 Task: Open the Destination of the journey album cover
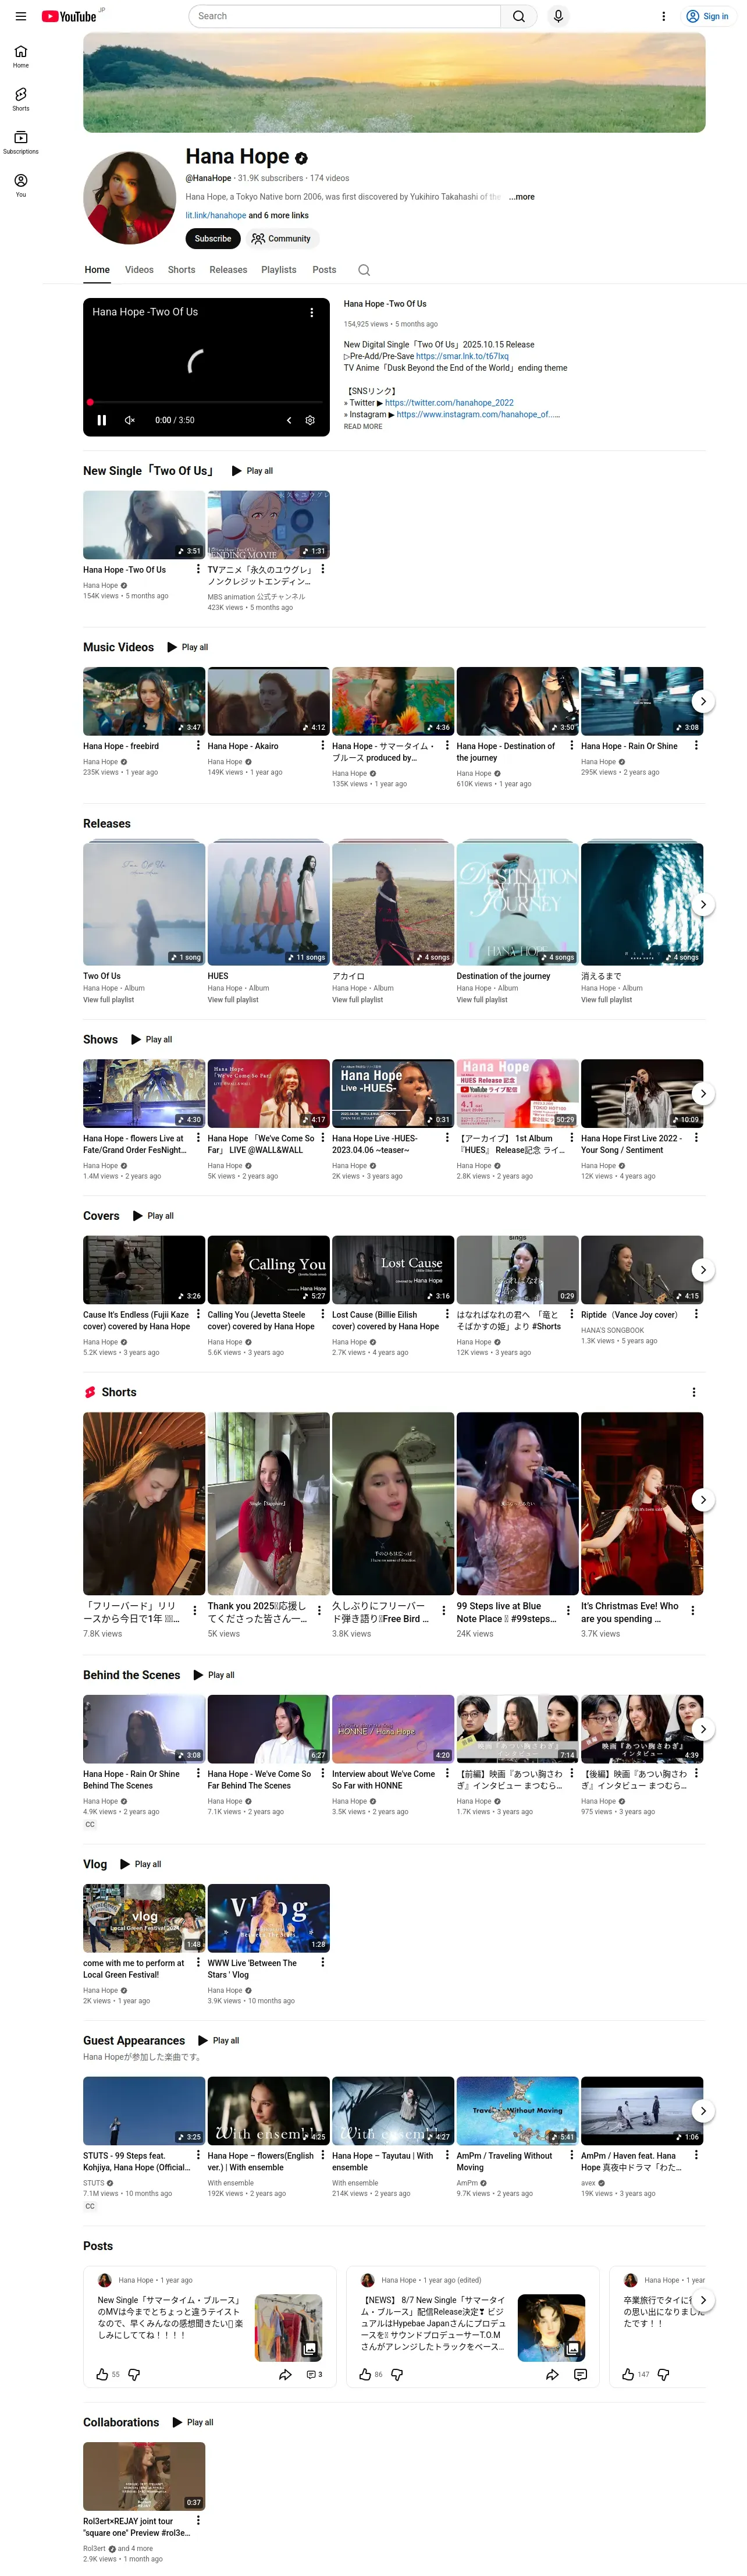tap(517, 903)
